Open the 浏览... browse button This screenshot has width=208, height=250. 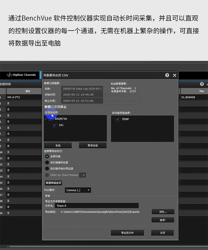click(163, 212)
